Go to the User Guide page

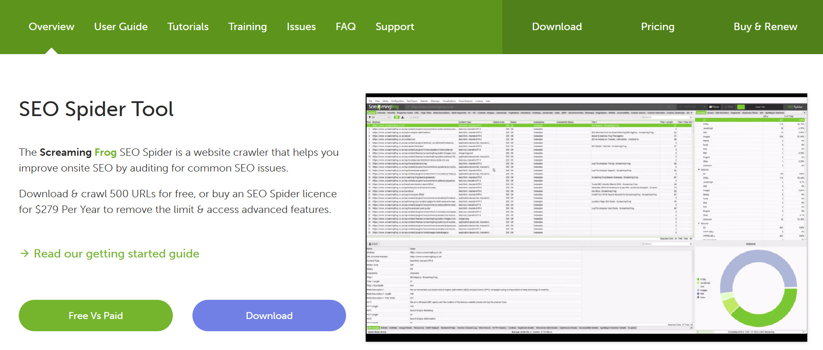point(121,27)
